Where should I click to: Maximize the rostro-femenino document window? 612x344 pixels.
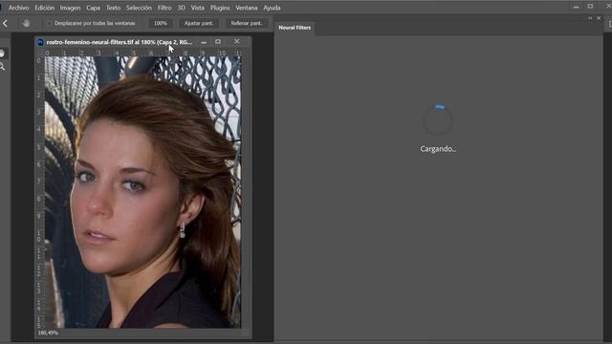(x=218, y=42)
